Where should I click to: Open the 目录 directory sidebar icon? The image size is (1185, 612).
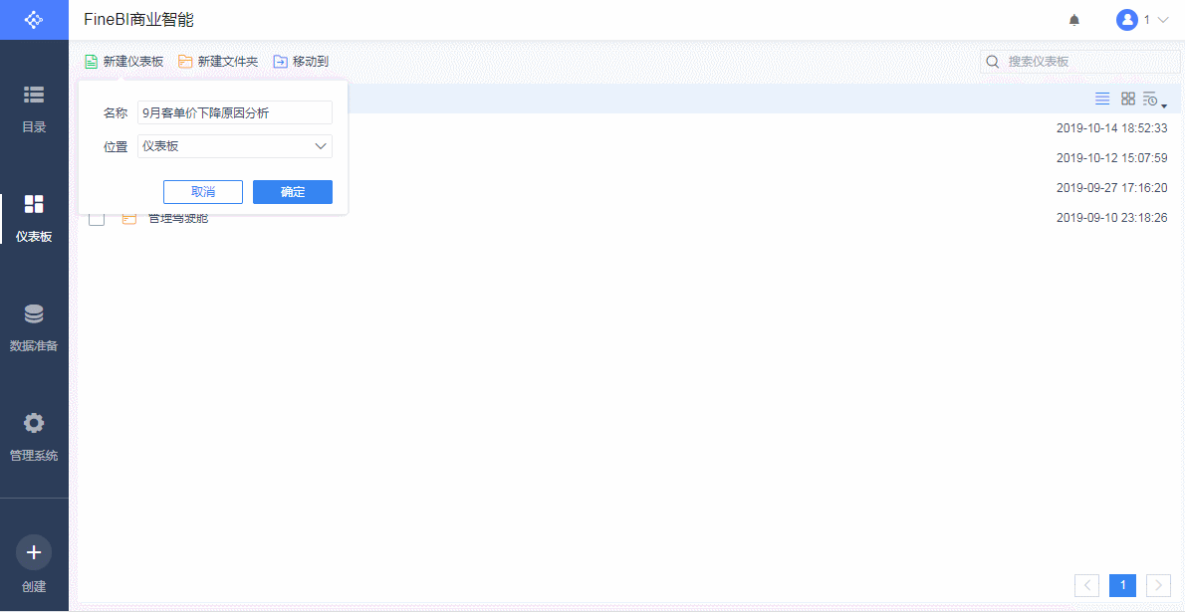(x=34, y=96)
